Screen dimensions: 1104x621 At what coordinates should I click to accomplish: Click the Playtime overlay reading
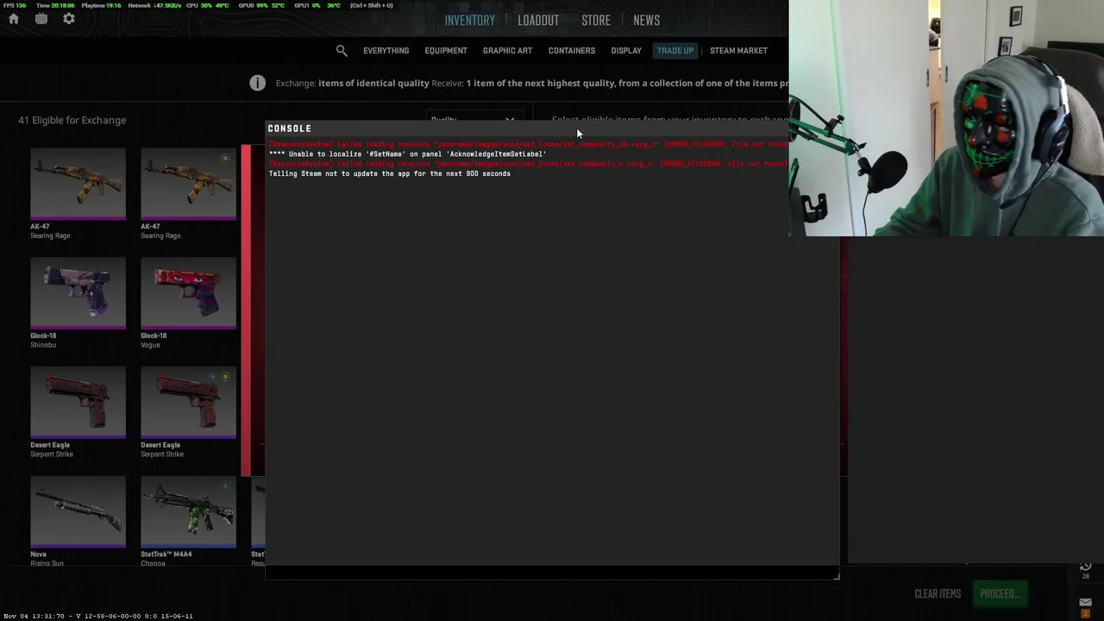(101, 5)
